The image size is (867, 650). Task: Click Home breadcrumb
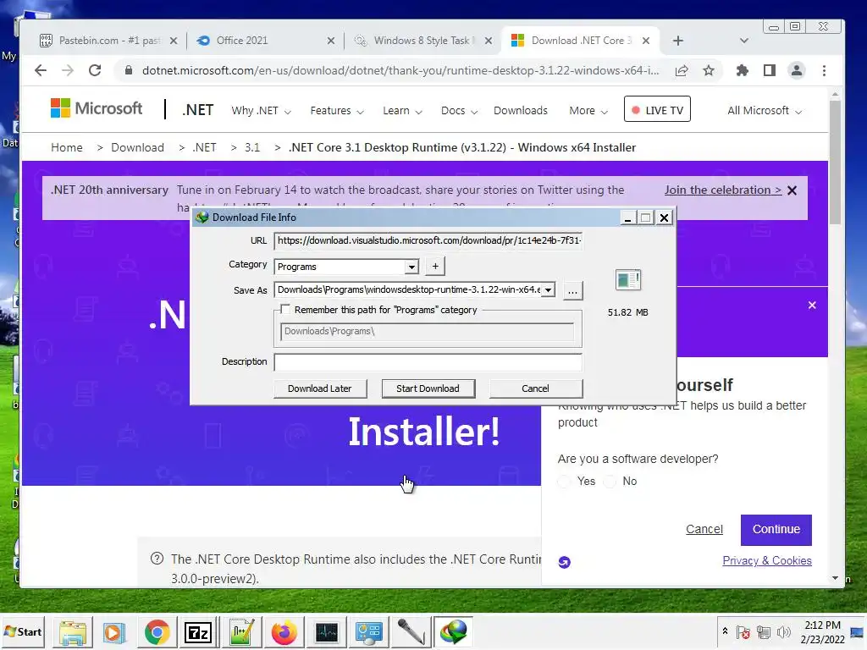coord(66,147)
